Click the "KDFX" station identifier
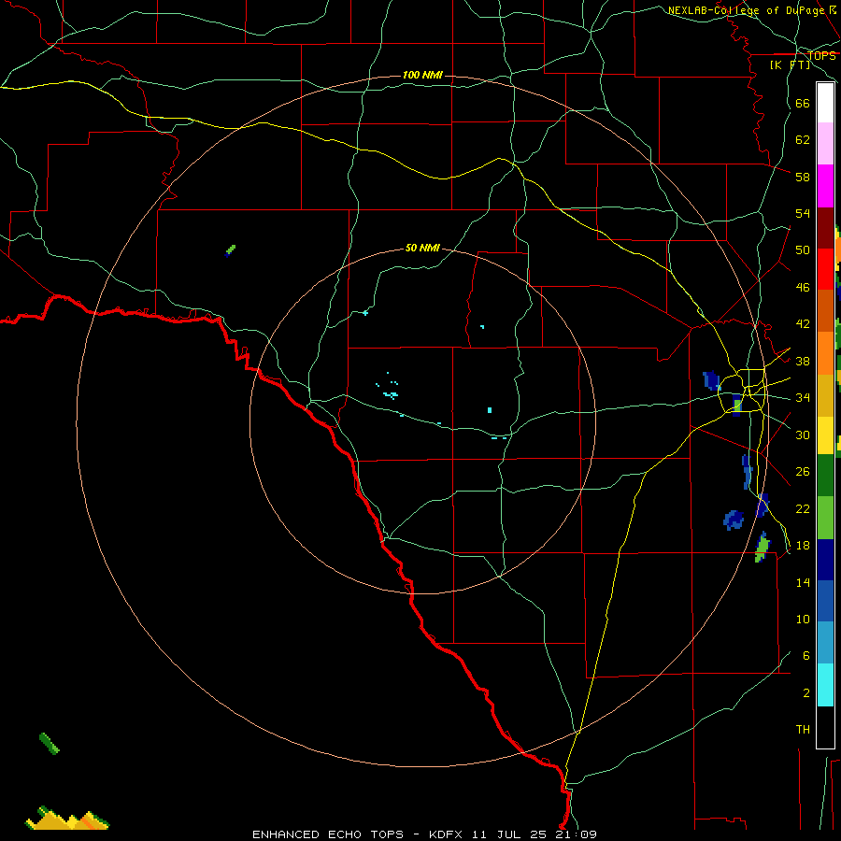This screenshot has width=841, height=841. coord(448,834)
